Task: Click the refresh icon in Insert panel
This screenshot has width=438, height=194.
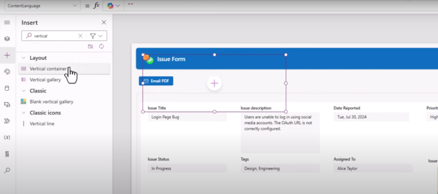Action: click(101, 46)
